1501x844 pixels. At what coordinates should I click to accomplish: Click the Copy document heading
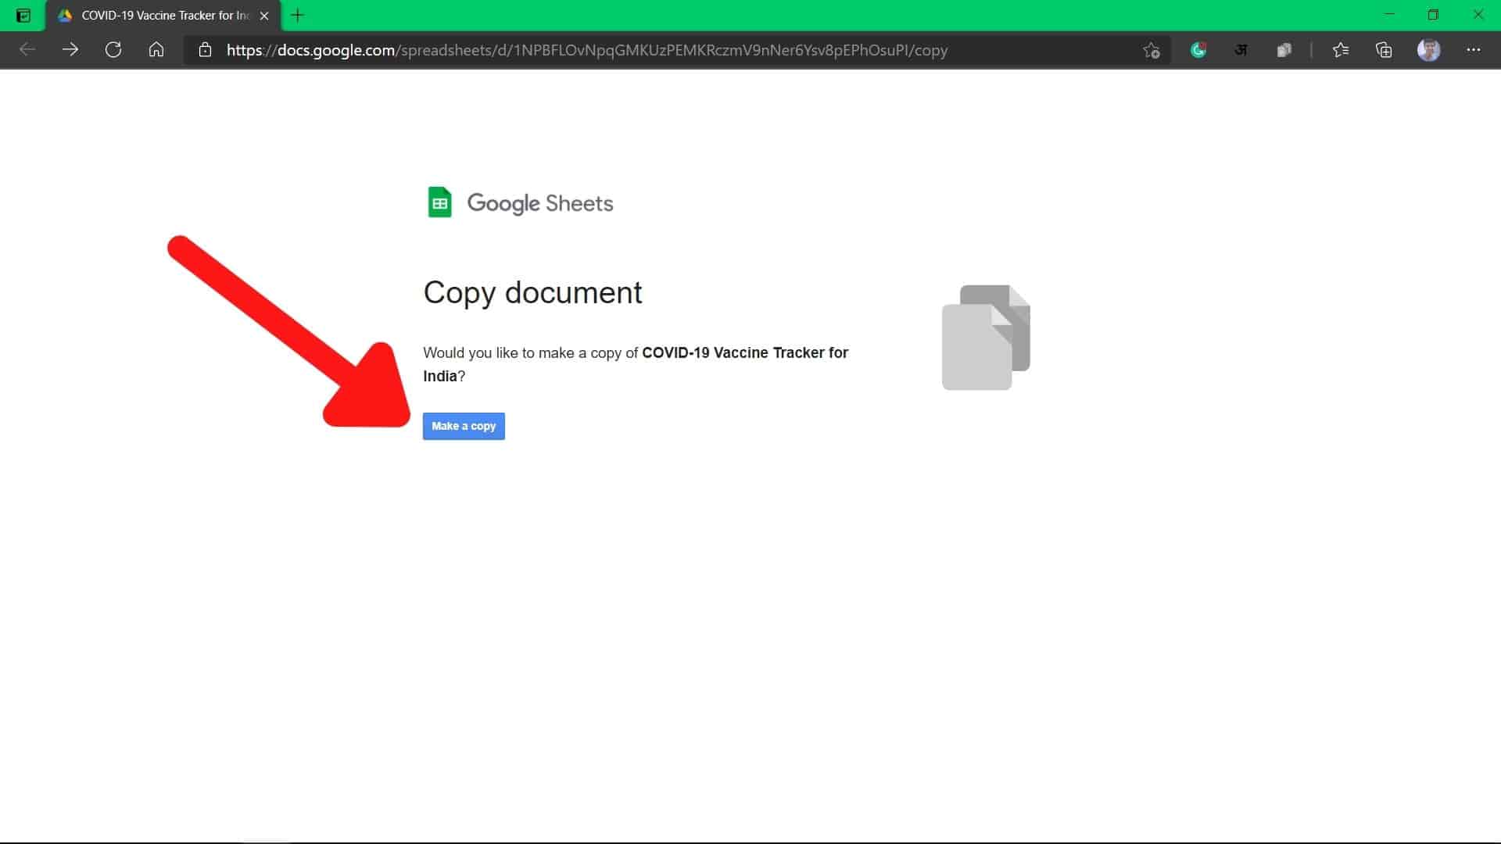(x=532, y=293)
